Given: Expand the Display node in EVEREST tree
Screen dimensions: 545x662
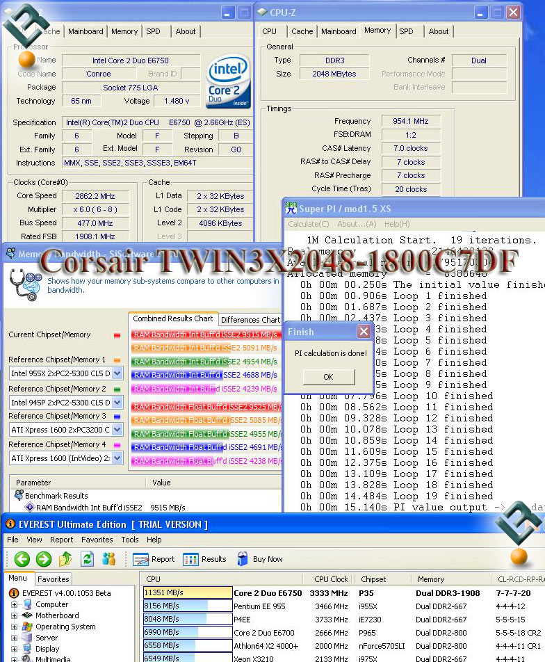Looking at the screenshot, I should (x=15, y=649).
